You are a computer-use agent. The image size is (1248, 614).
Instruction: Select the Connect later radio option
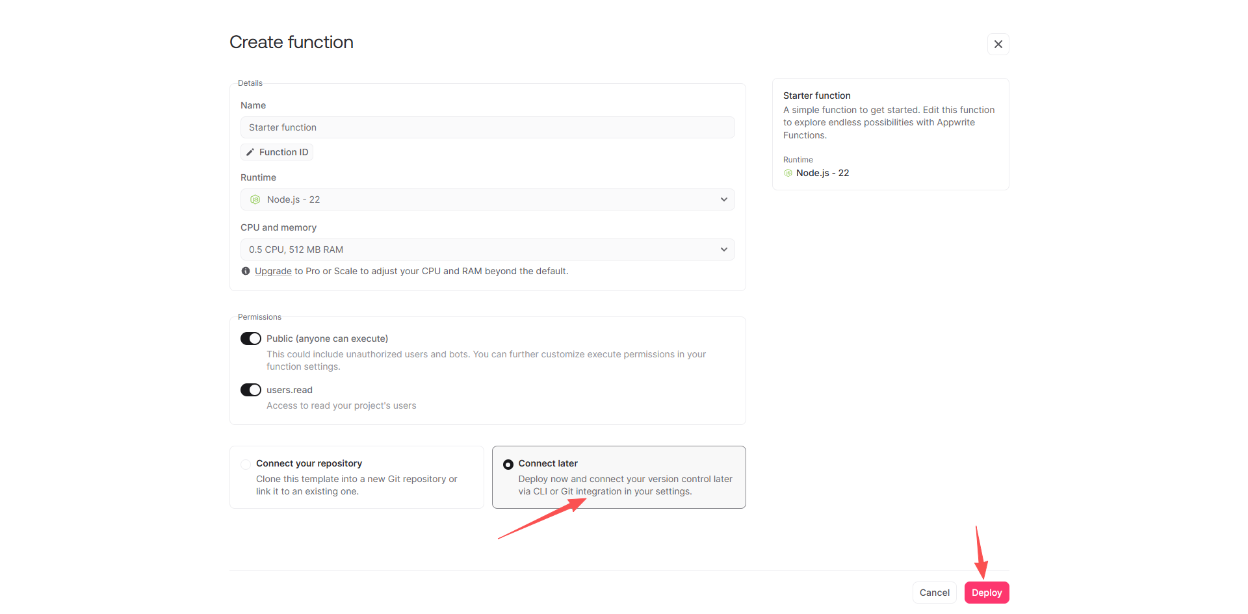click(x=508, y=464)
